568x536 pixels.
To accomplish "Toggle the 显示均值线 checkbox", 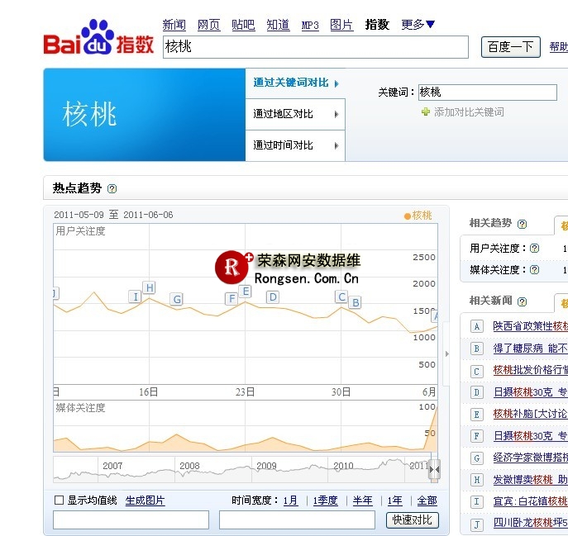I will (x=59, y=500).
